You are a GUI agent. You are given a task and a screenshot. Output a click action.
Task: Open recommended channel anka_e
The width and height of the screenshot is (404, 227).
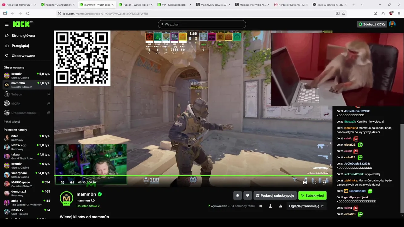click(x=27, y=202)
